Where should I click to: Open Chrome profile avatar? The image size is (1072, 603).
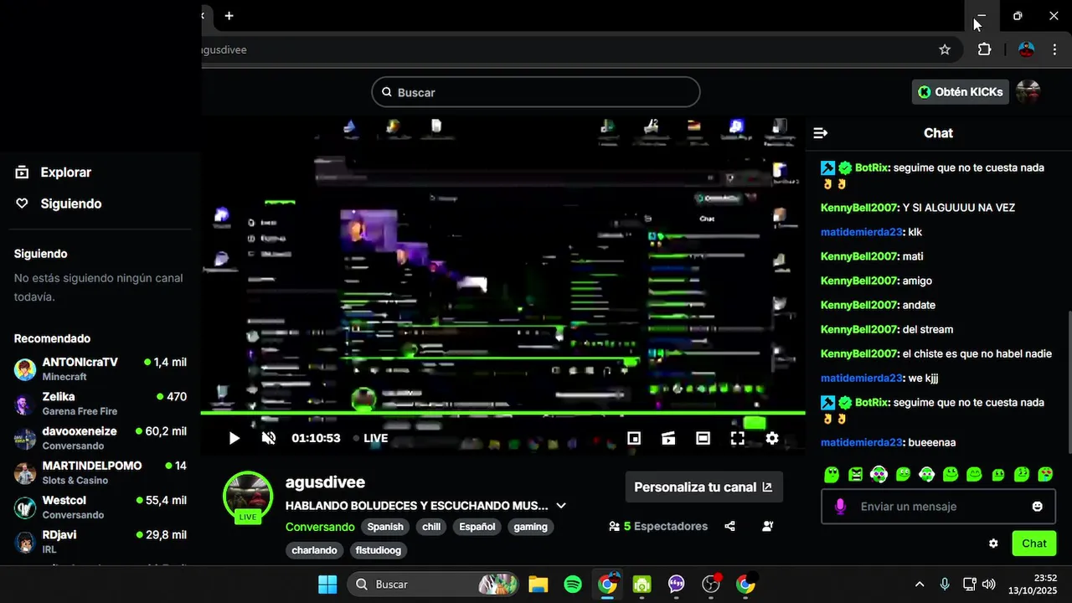(x=1026, y=49)
